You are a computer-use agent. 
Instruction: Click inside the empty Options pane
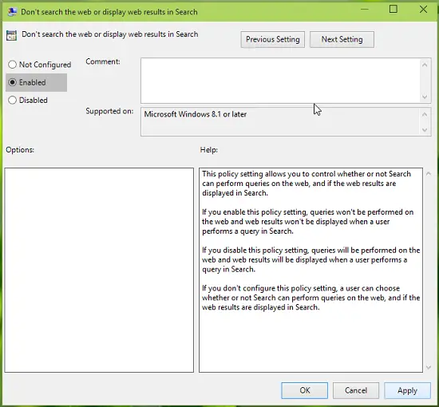[99, 270]
